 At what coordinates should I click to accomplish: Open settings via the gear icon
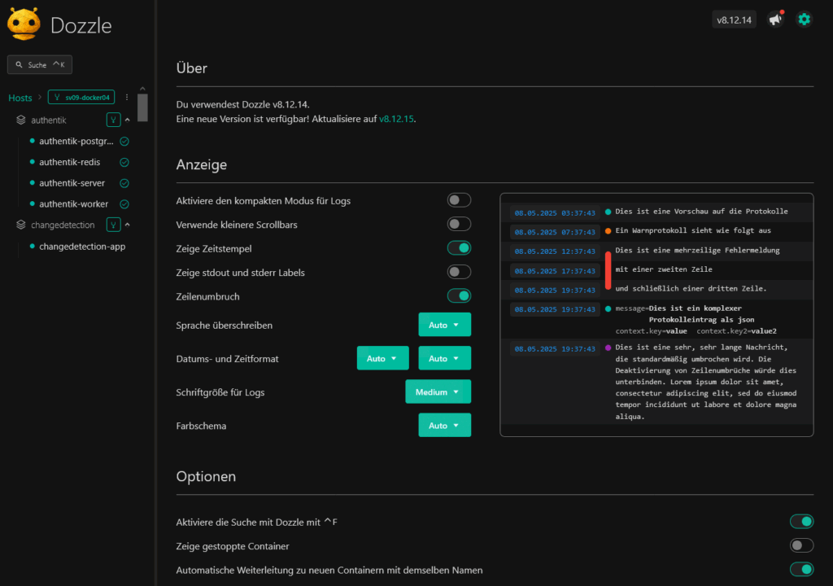[x=804, y=20]
